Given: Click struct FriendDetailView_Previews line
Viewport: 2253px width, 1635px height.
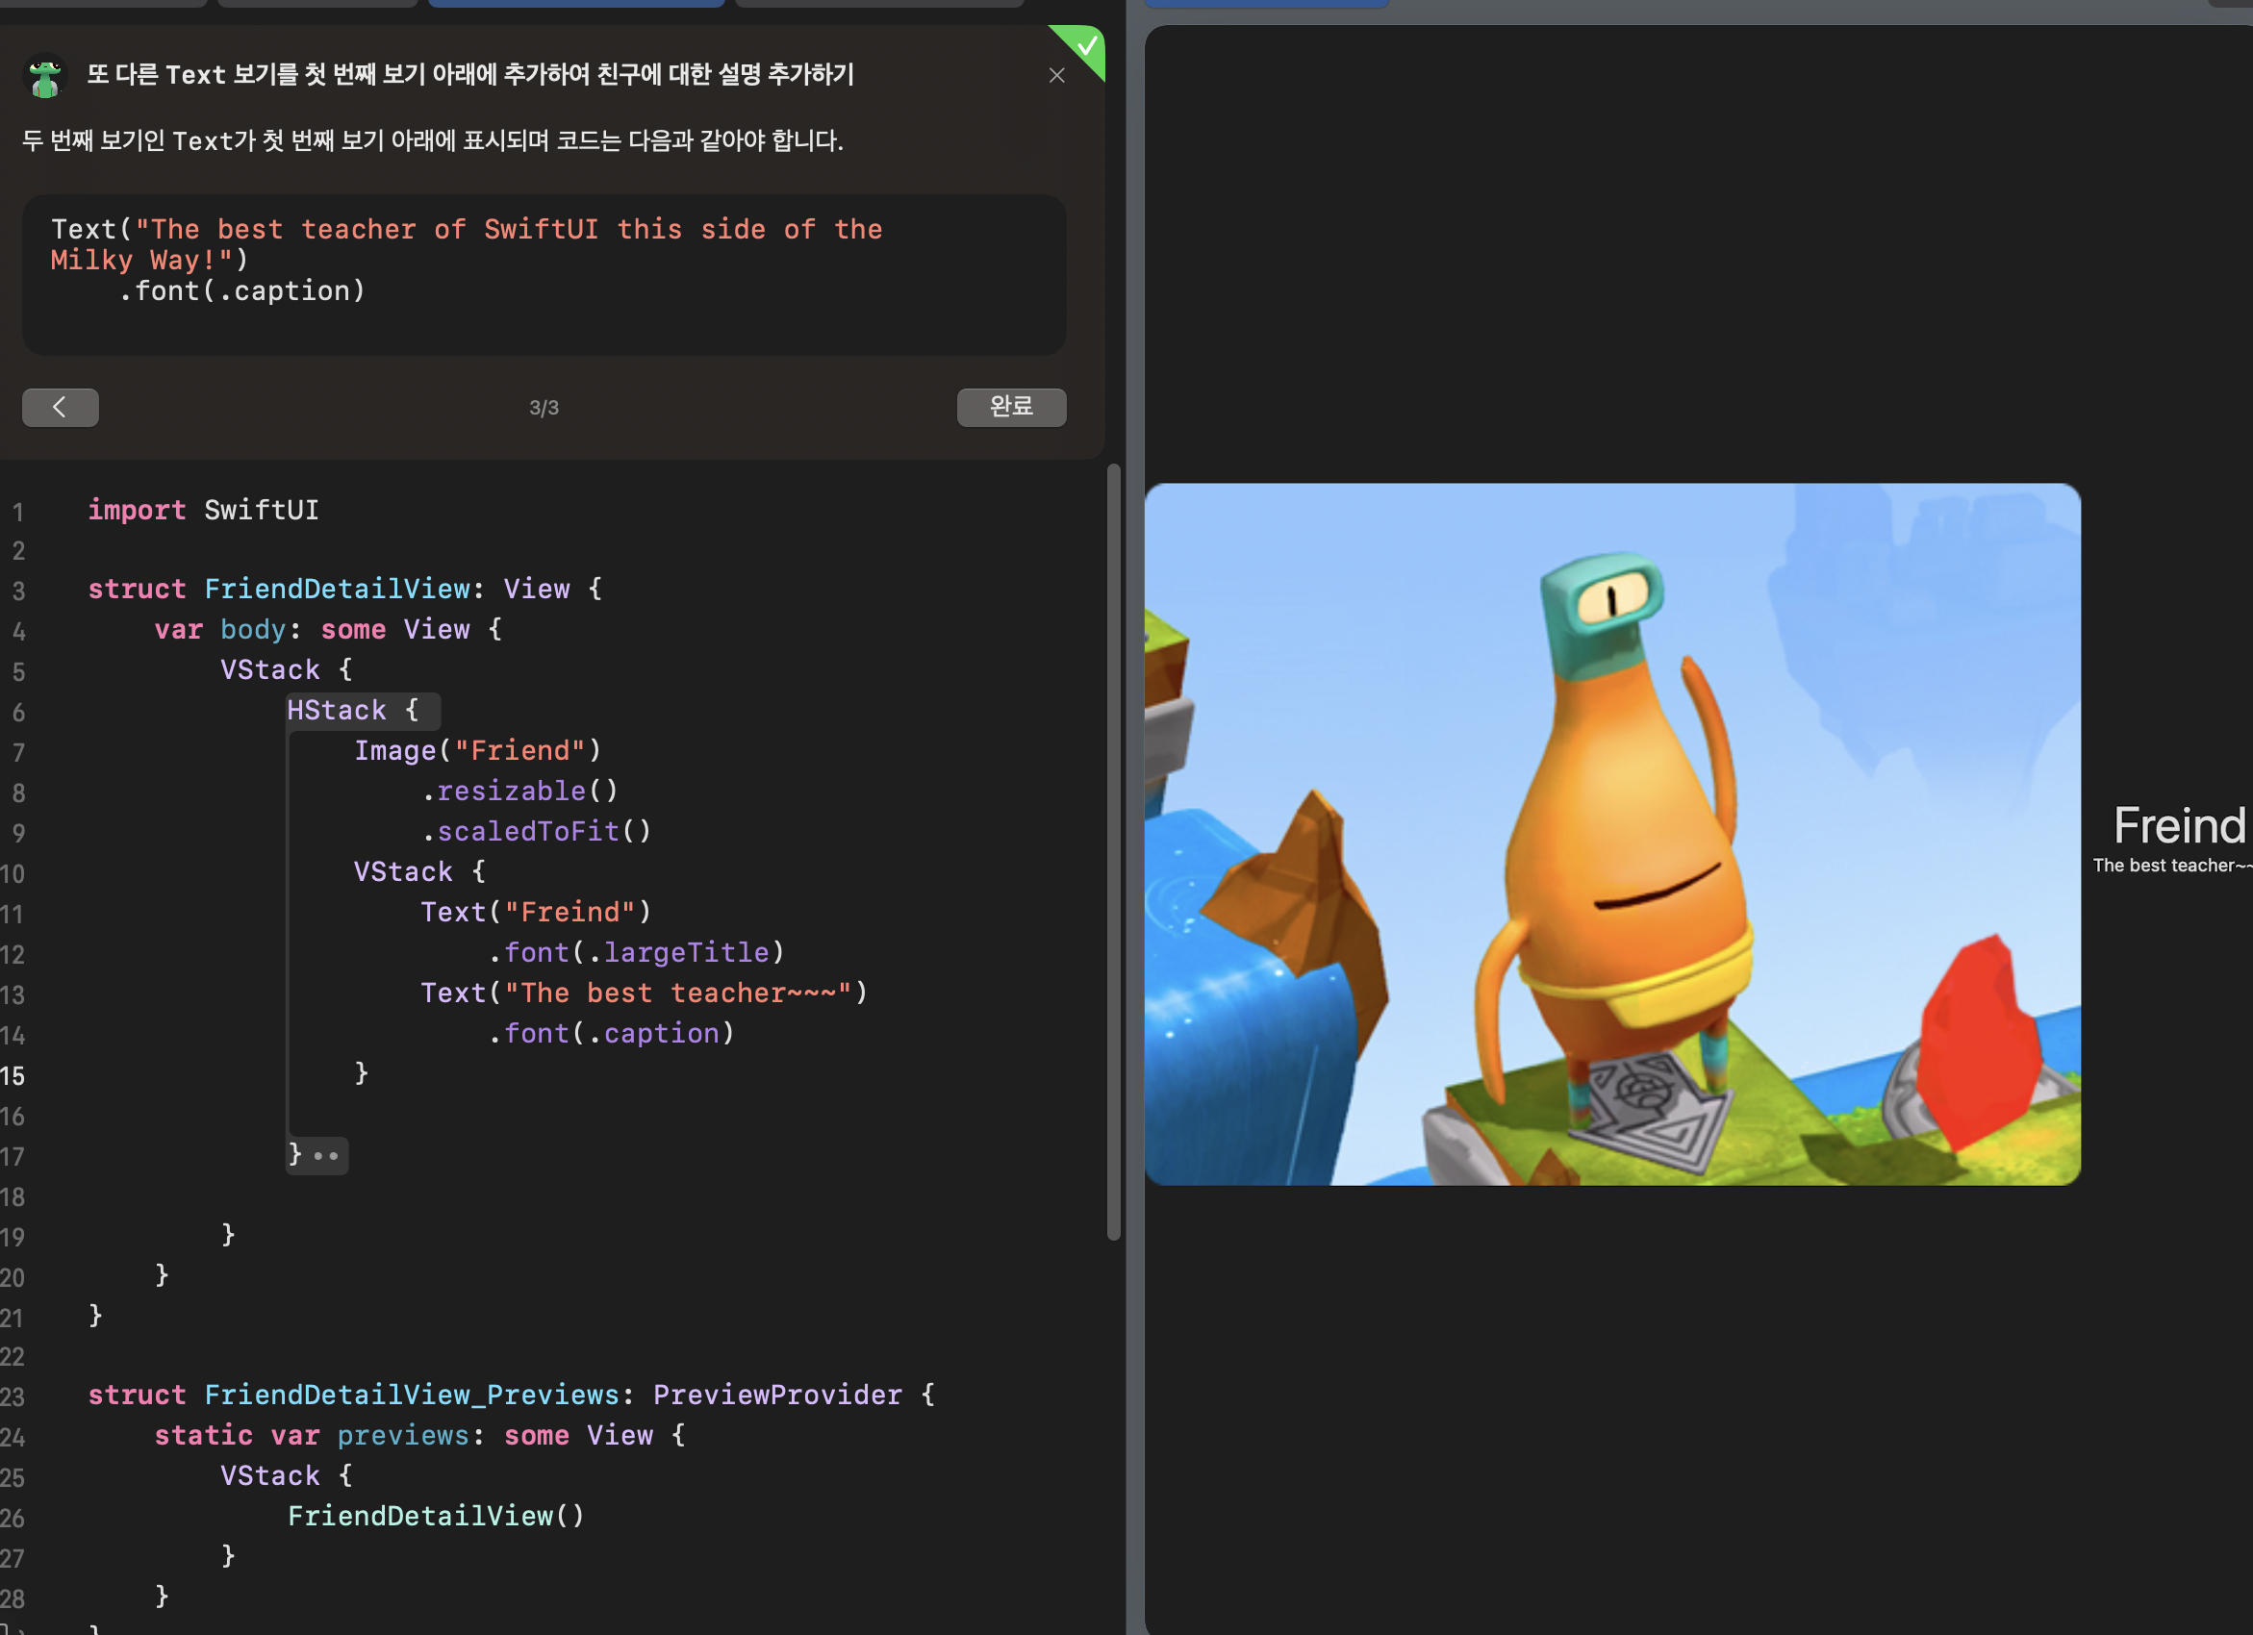Looking at the screenshot, I should point(512,1396).
